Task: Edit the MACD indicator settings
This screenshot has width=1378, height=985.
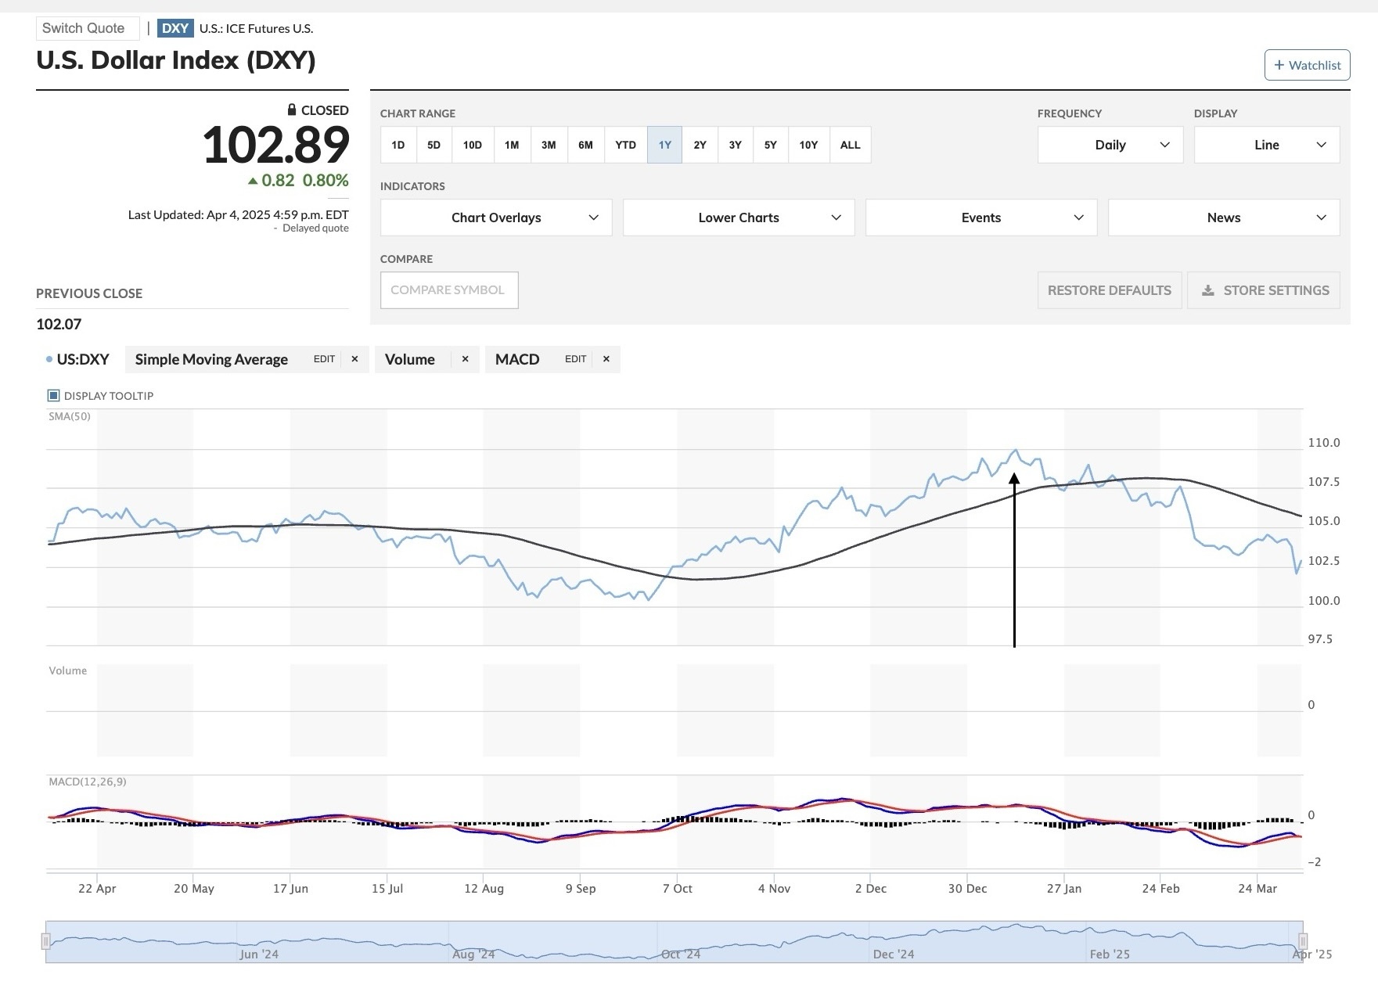Action: pyautogui.click(x=575, y=359)
